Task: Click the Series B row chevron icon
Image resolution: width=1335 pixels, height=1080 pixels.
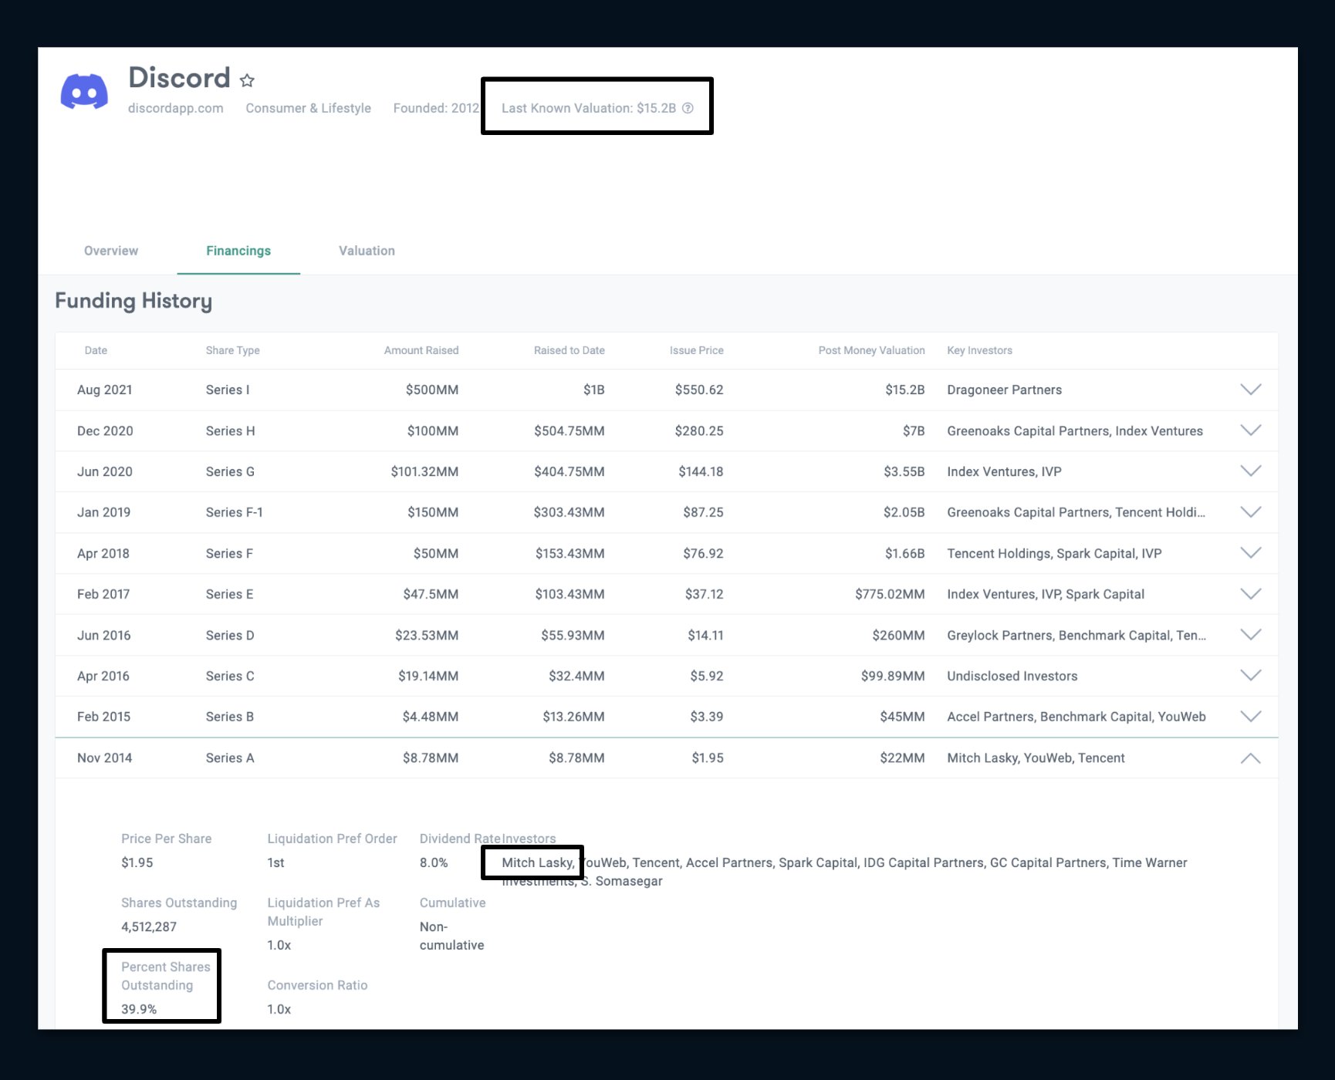Action: (1250, 716)
